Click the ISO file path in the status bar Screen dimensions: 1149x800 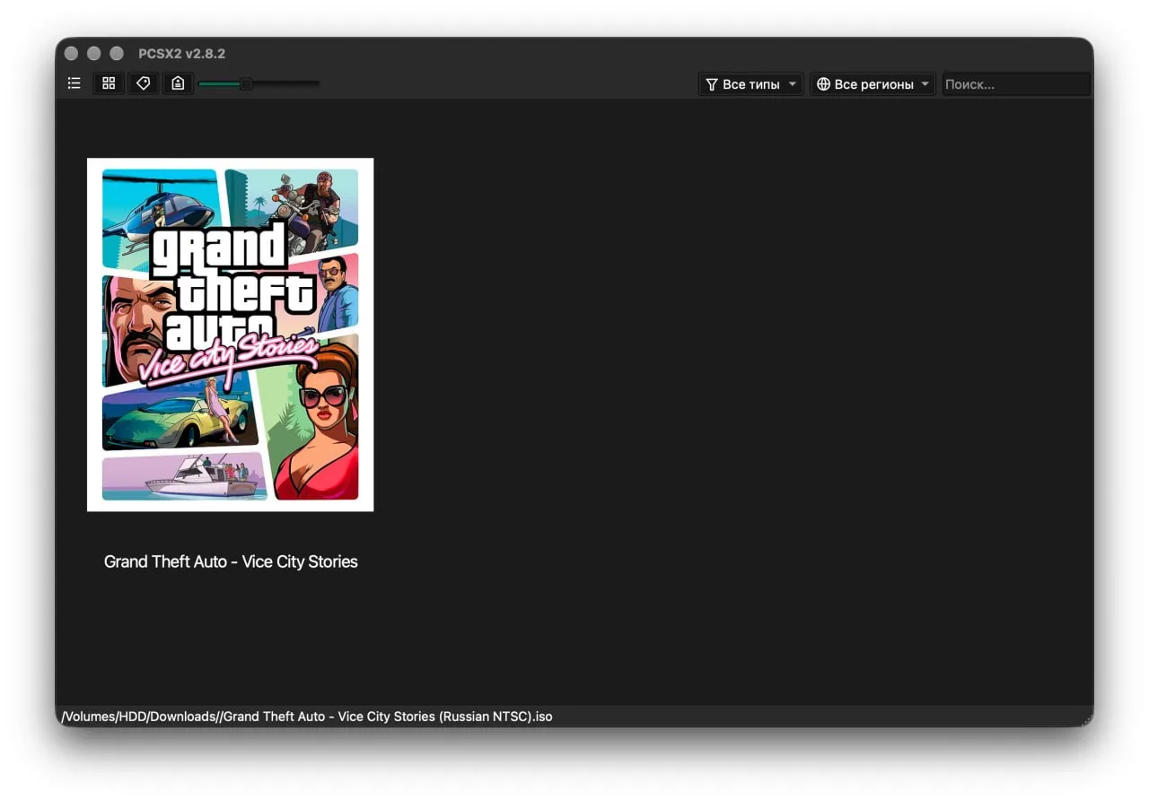[307, 717]
